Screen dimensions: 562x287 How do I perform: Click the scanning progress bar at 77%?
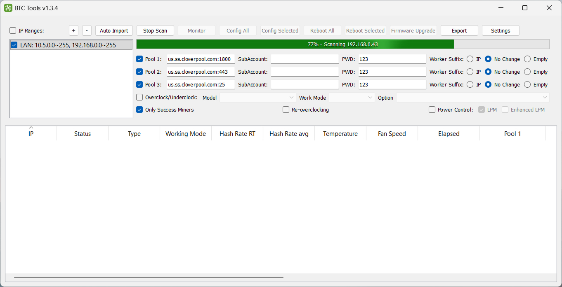(x=343, y=44)
